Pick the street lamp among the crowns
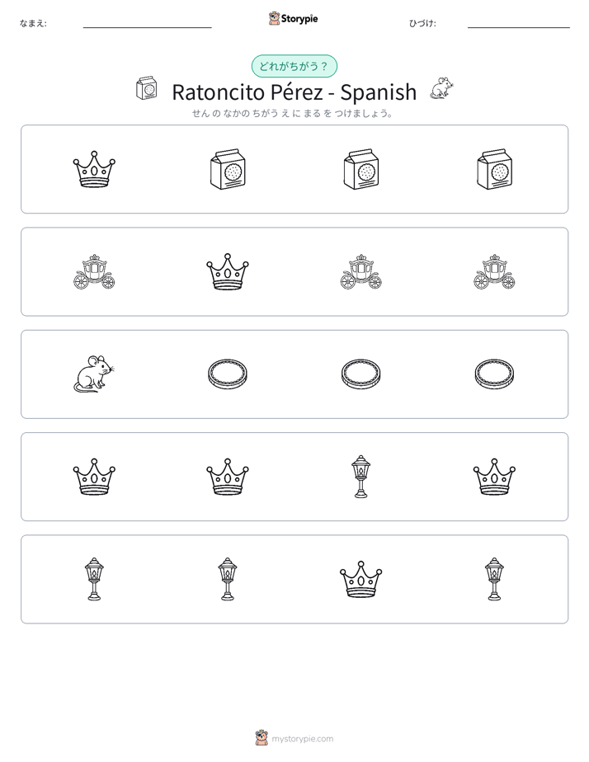 pos(360,477)
